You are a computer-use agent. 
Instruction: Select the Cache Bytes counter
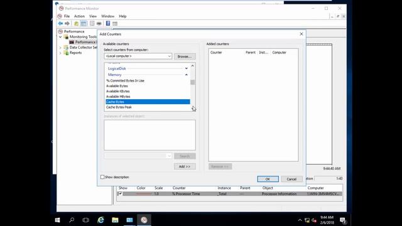coord(148,102)
